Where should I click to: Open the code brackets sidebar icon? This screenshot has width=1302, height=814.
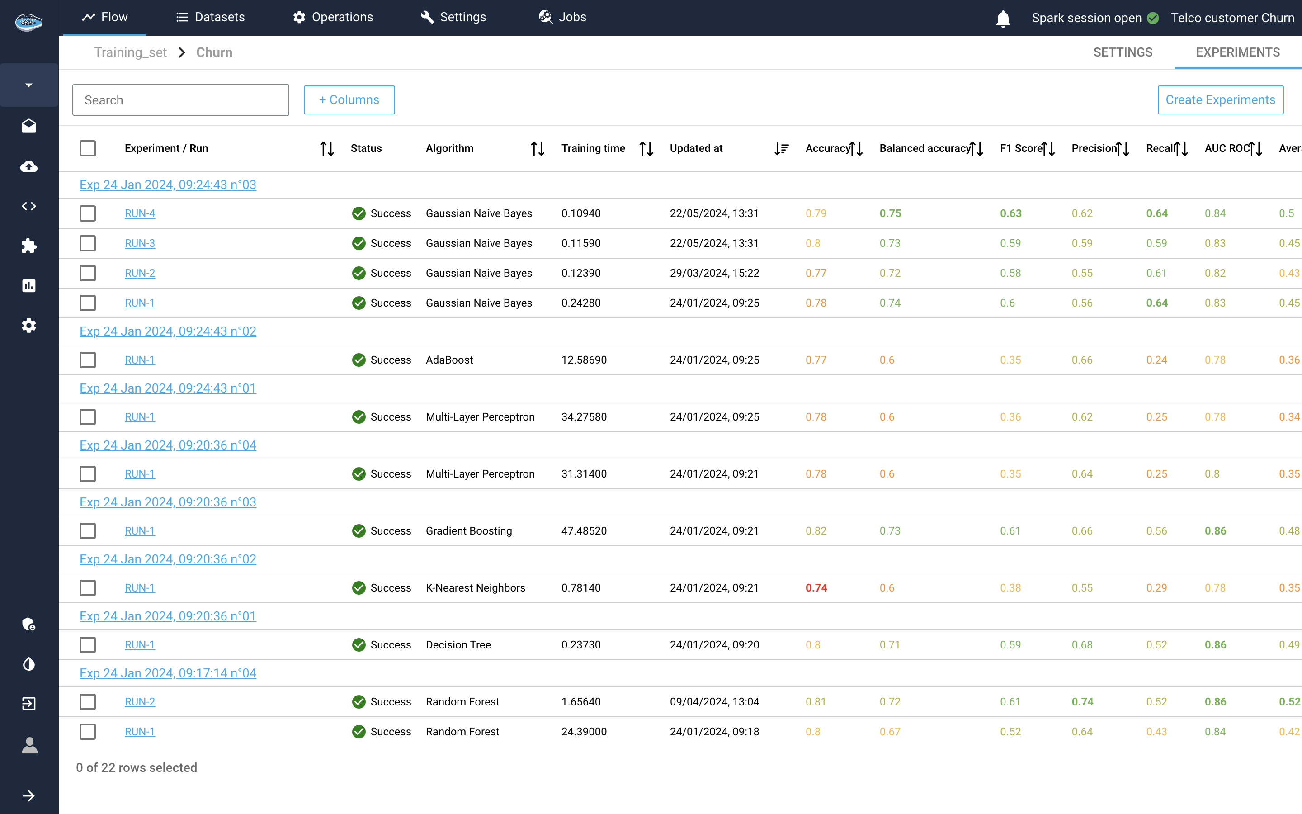29,206
